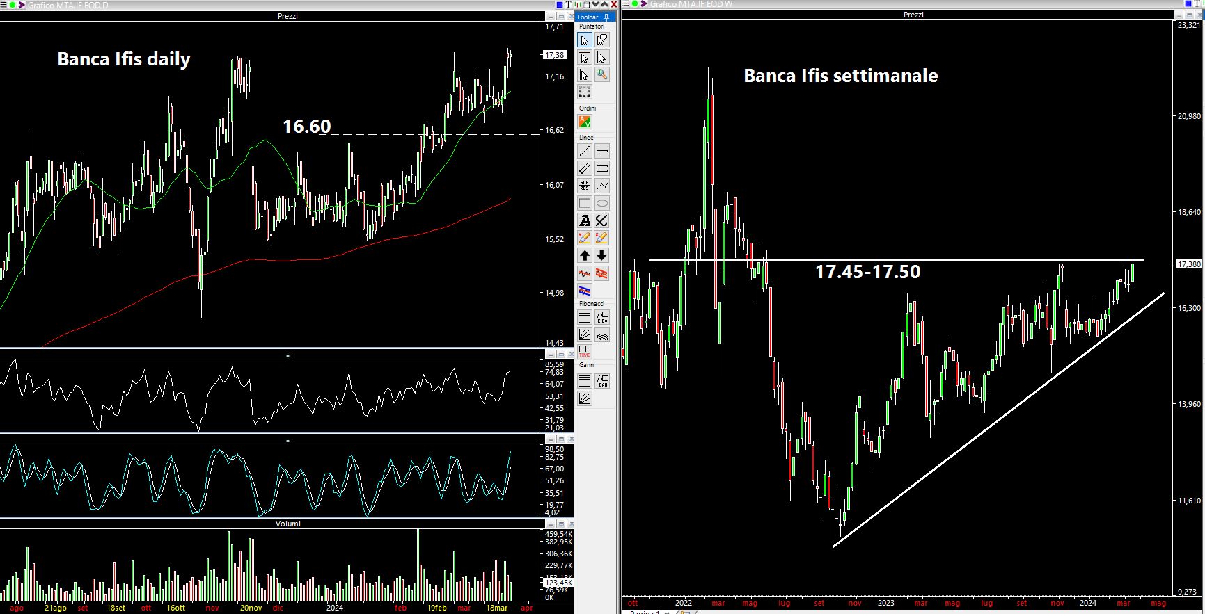Click the down chevron above the toolbar
The height and width of the screenshot is (614, 1205).
[595, 5]
